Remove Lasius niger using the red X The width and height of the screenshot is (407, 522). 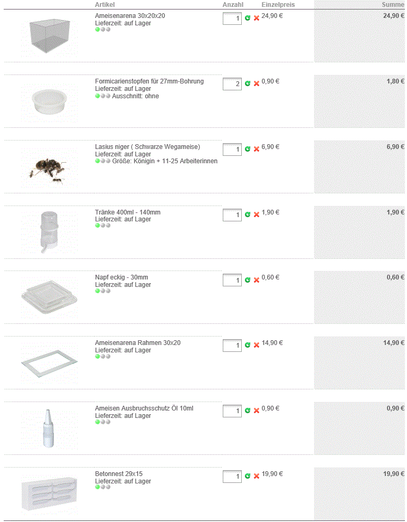[257, 149]
